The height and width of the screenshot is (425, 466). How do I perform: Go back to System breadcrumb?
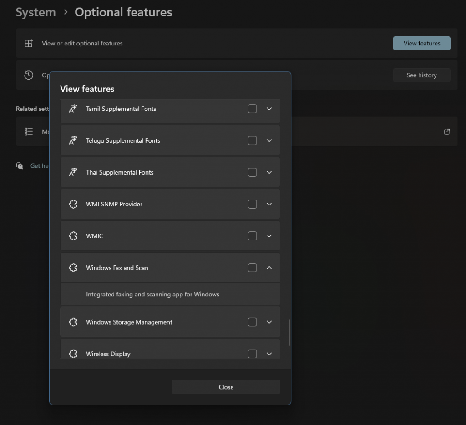tap(35, 12)
